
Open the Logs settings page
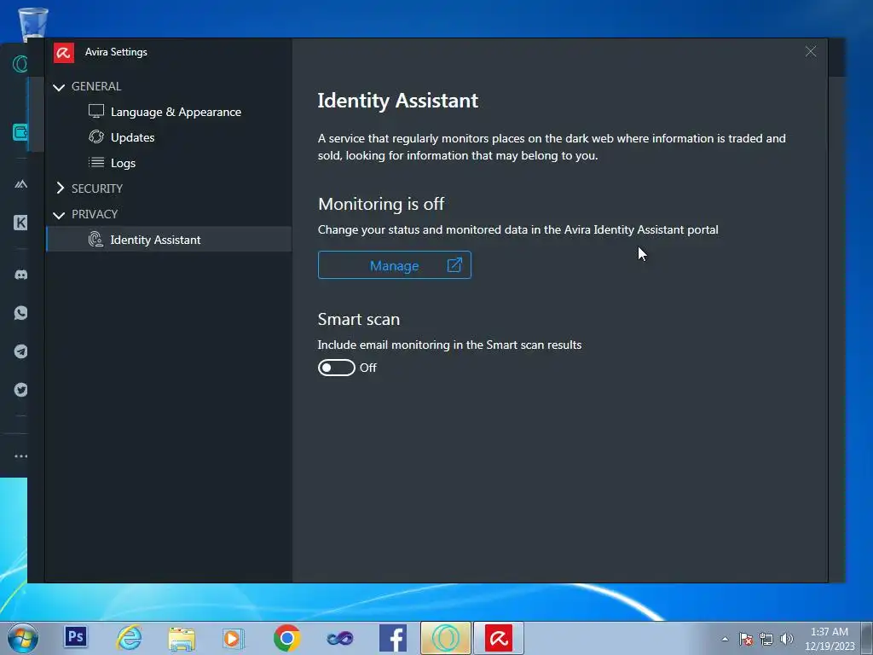[x=123, y=163]
